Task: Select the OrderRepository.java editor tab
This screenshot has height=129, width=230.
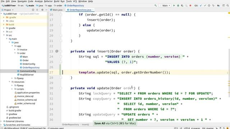Action: 80,10
